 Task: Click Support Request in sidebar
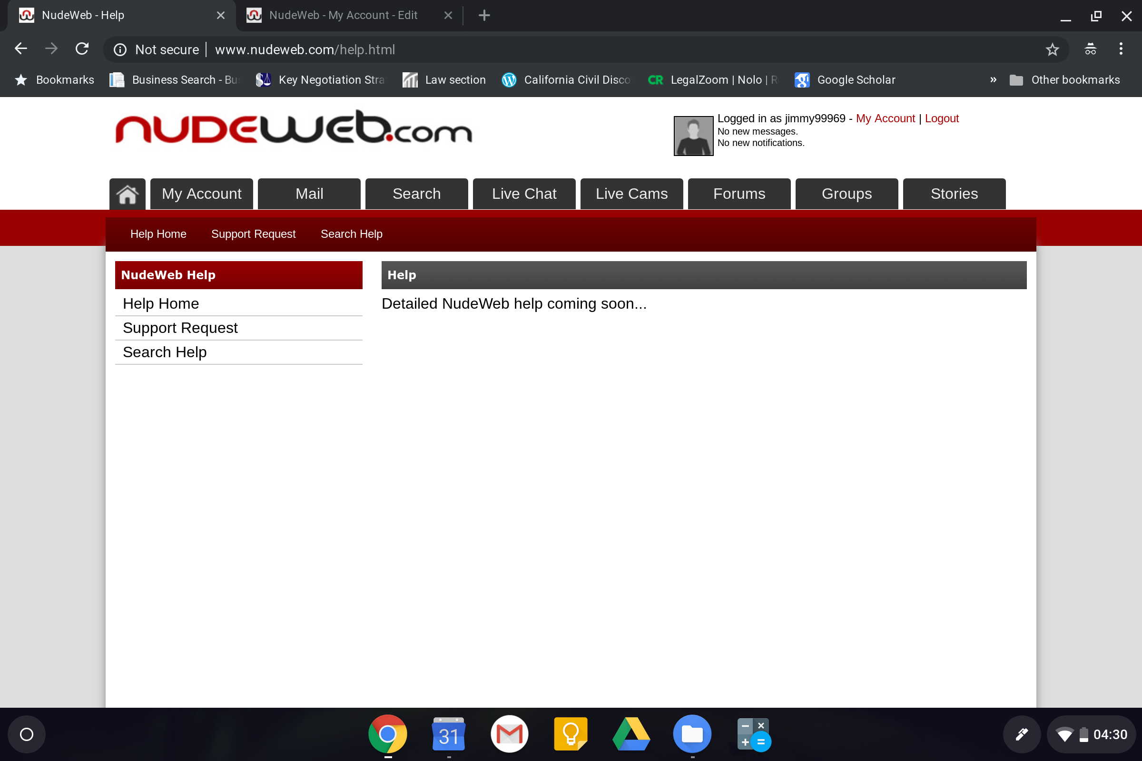click(180, 328)
